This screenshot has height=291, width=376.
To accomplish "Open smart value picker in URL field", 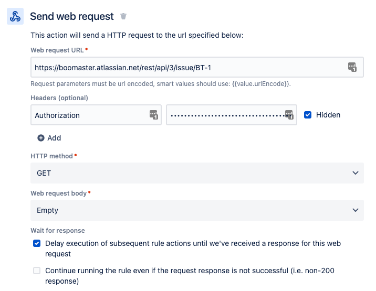I will (x=352, y=67).
